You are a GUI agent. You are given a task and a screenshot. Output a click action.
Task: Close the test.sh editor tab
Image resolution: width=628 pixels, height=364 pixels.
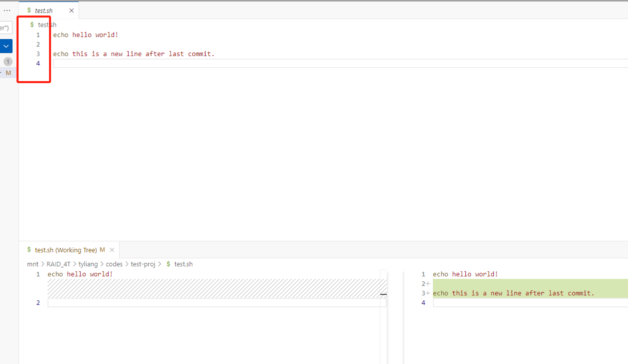coord(72,11)
